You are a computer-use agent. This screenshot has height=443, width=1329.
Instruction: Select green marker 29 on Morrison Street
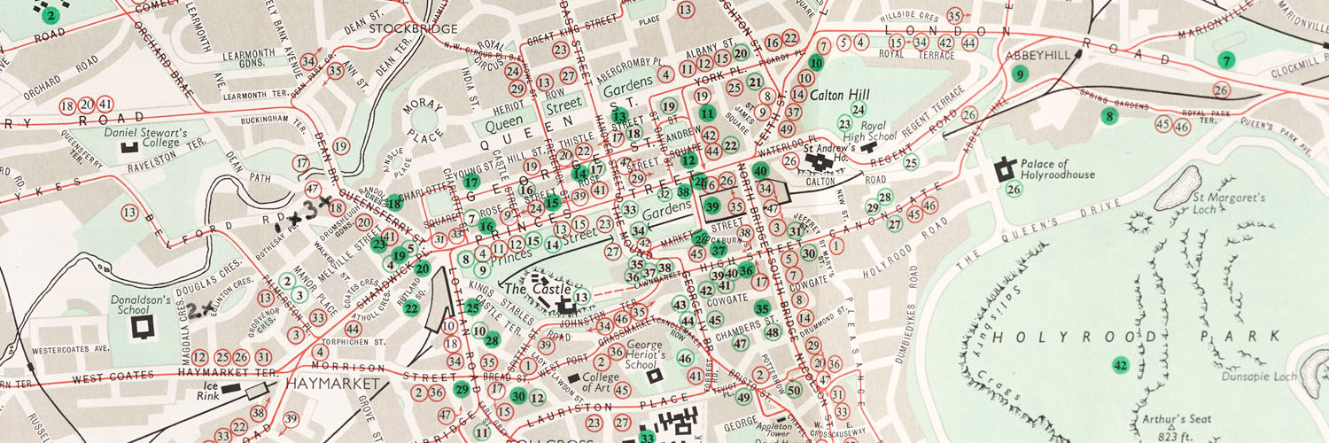(x=461, y=388)
